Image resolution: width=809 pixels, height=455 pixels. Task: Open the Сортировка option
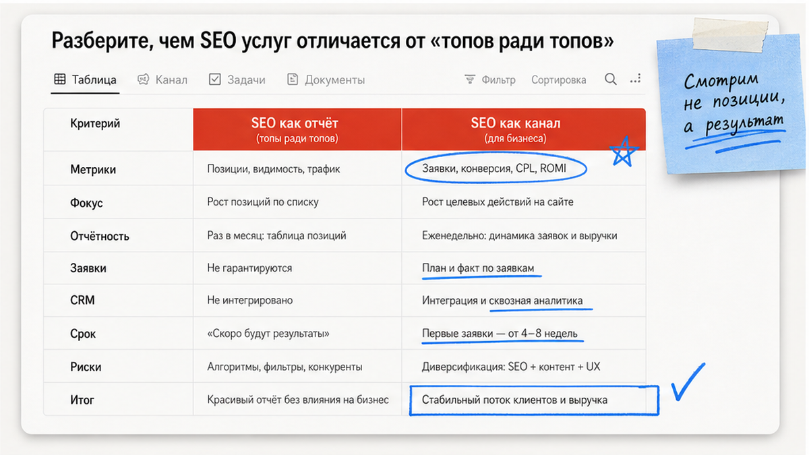558,80
